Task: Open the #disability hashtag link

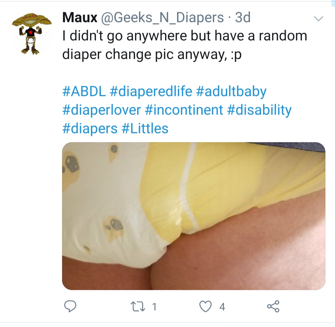Action: tap(259, 110)
